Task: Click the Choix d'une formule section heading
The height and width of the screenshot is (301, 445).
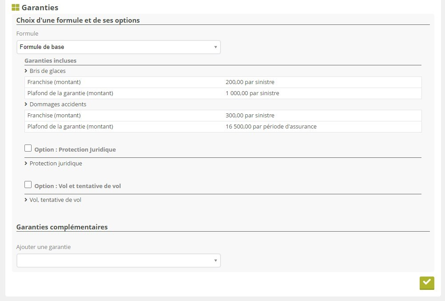Action: (78, 20)
